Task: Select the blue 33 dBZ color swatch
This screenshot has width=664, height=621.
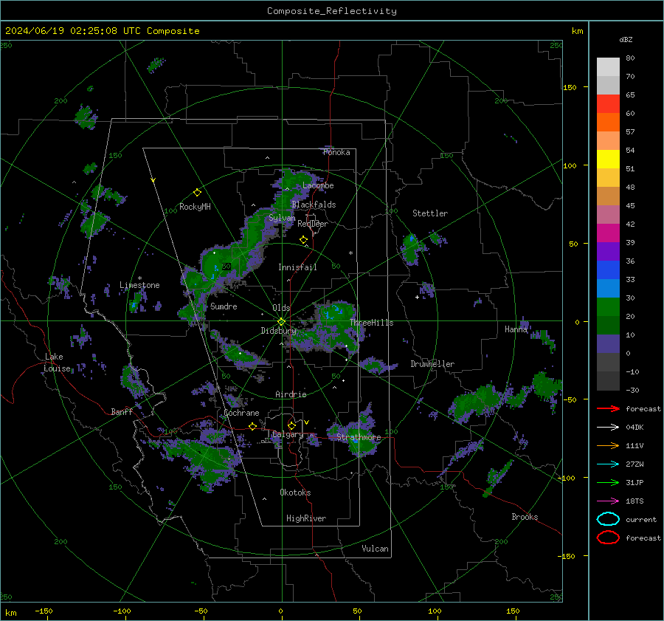Action: (x=608, y=270)
